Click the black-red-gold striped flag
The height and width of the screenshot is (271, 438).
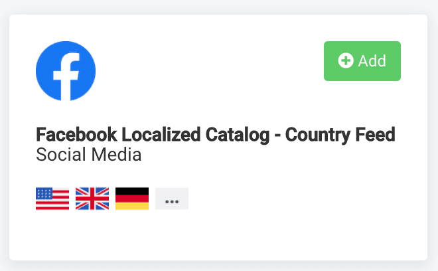coord(132,199)
